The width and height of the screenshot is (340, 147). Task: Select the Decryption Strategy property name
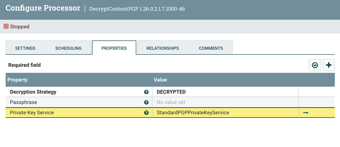tap(33, 92)
